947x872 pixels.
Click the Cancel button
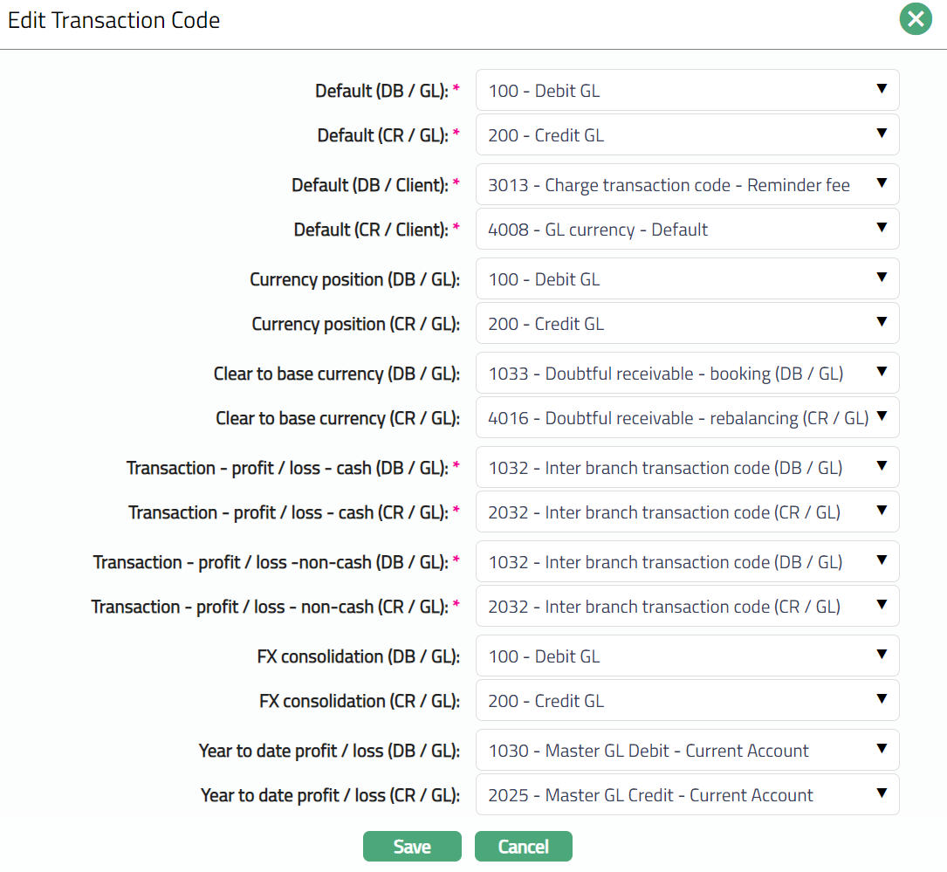click(524, 847)
